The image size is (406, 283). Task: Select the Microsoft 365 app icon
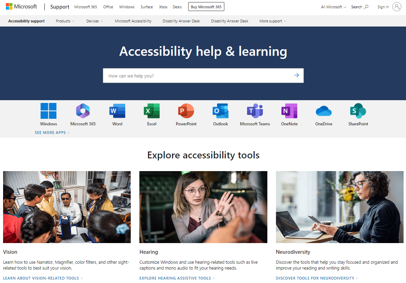[x=83, y=111]
